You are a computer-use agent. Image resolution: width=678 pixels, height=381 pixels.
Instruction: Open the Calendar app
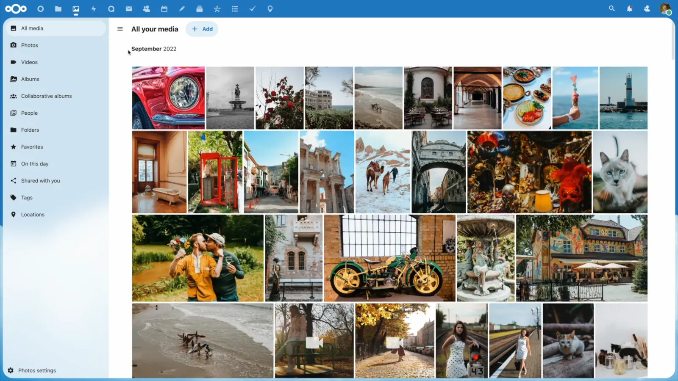164,8
